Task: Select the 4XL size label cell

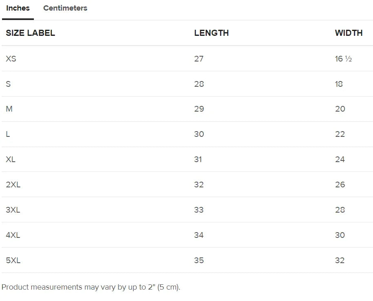Action: point(13,235)
